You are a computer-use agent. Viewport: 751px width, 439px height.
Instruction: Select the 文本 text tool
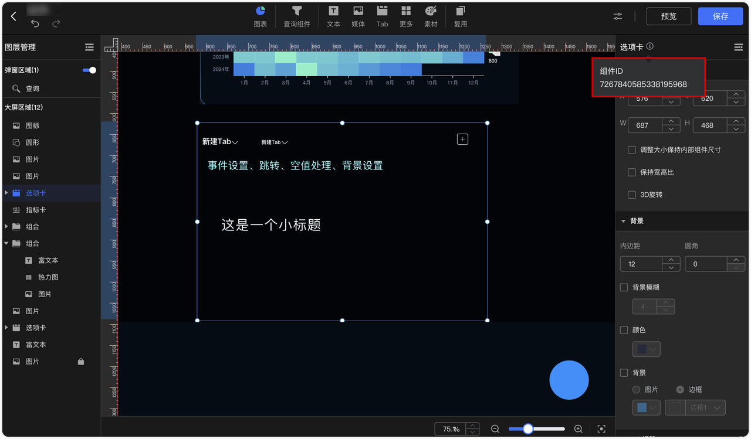(333, 16)
